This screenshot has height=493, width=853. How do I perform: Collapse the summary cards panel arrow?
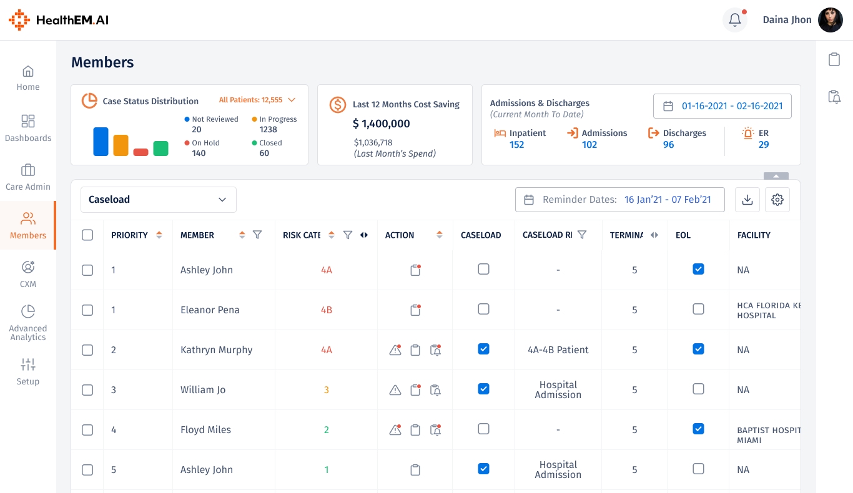(776, 177)
